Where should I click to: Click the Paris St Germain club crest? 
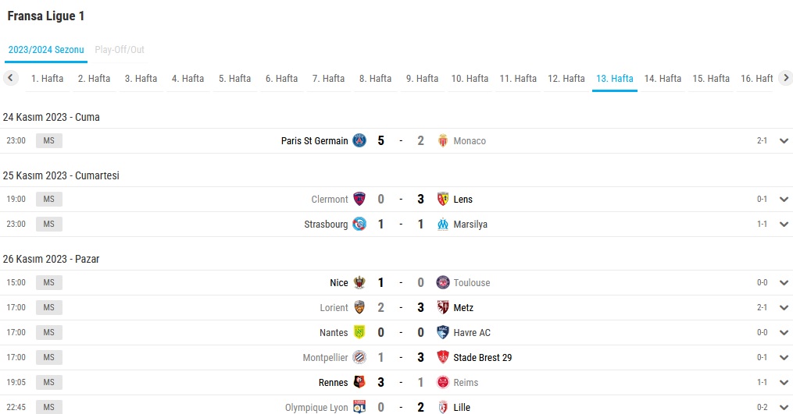coord(359,140)
